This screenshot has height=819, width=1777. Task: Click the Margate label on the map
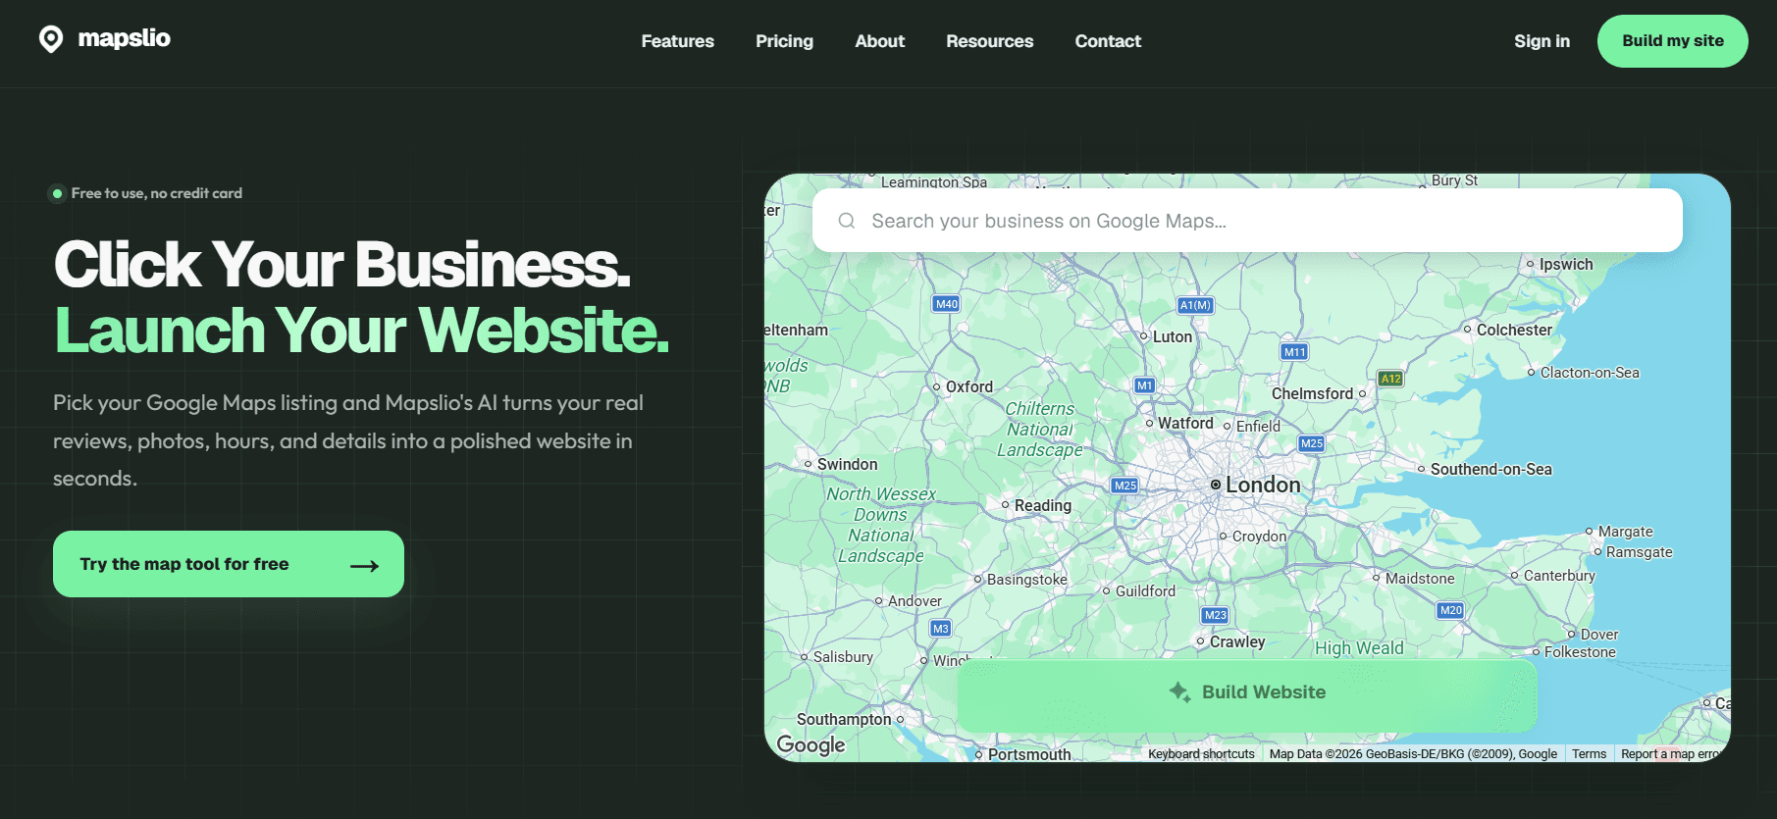click(x=1625, y=532)
